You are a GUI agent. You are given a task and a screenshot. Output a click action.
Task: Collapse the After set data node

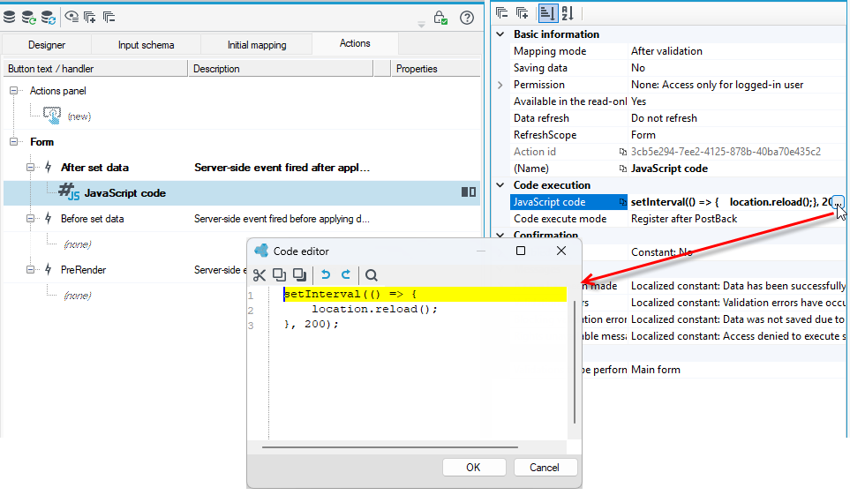click(30, 167)
